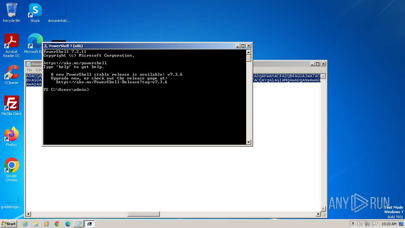Click the PS C:\Users\admin> prompt line

66,90
